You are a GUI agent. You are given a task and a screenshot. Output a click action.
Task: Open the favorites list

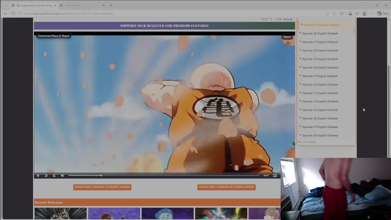tap(357, 13)
